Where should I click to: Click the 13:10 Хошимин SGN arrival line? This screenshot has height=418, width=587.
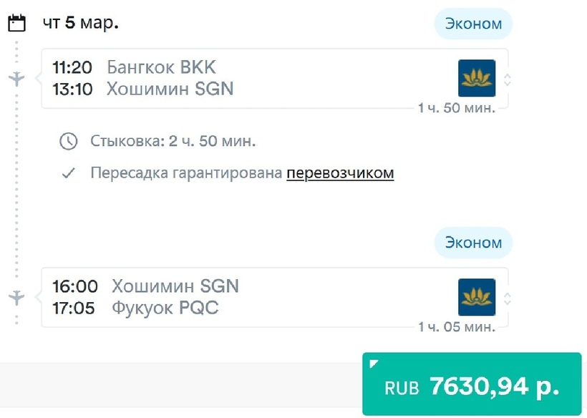click(x=143, y=89)
